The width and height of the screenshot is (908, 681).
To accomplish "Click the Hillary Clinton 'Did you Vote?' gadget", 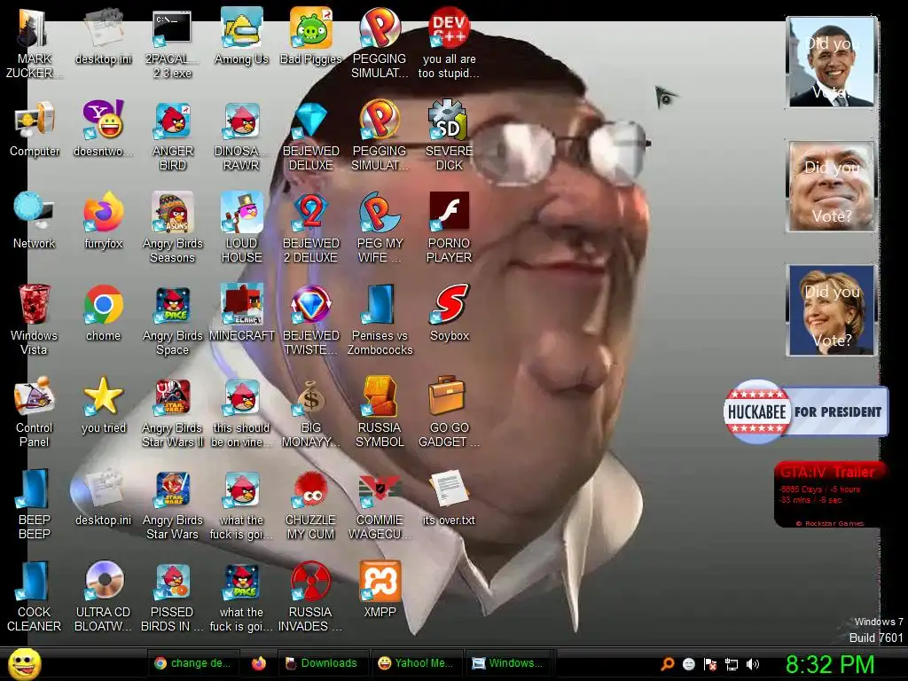I will 832,309.
